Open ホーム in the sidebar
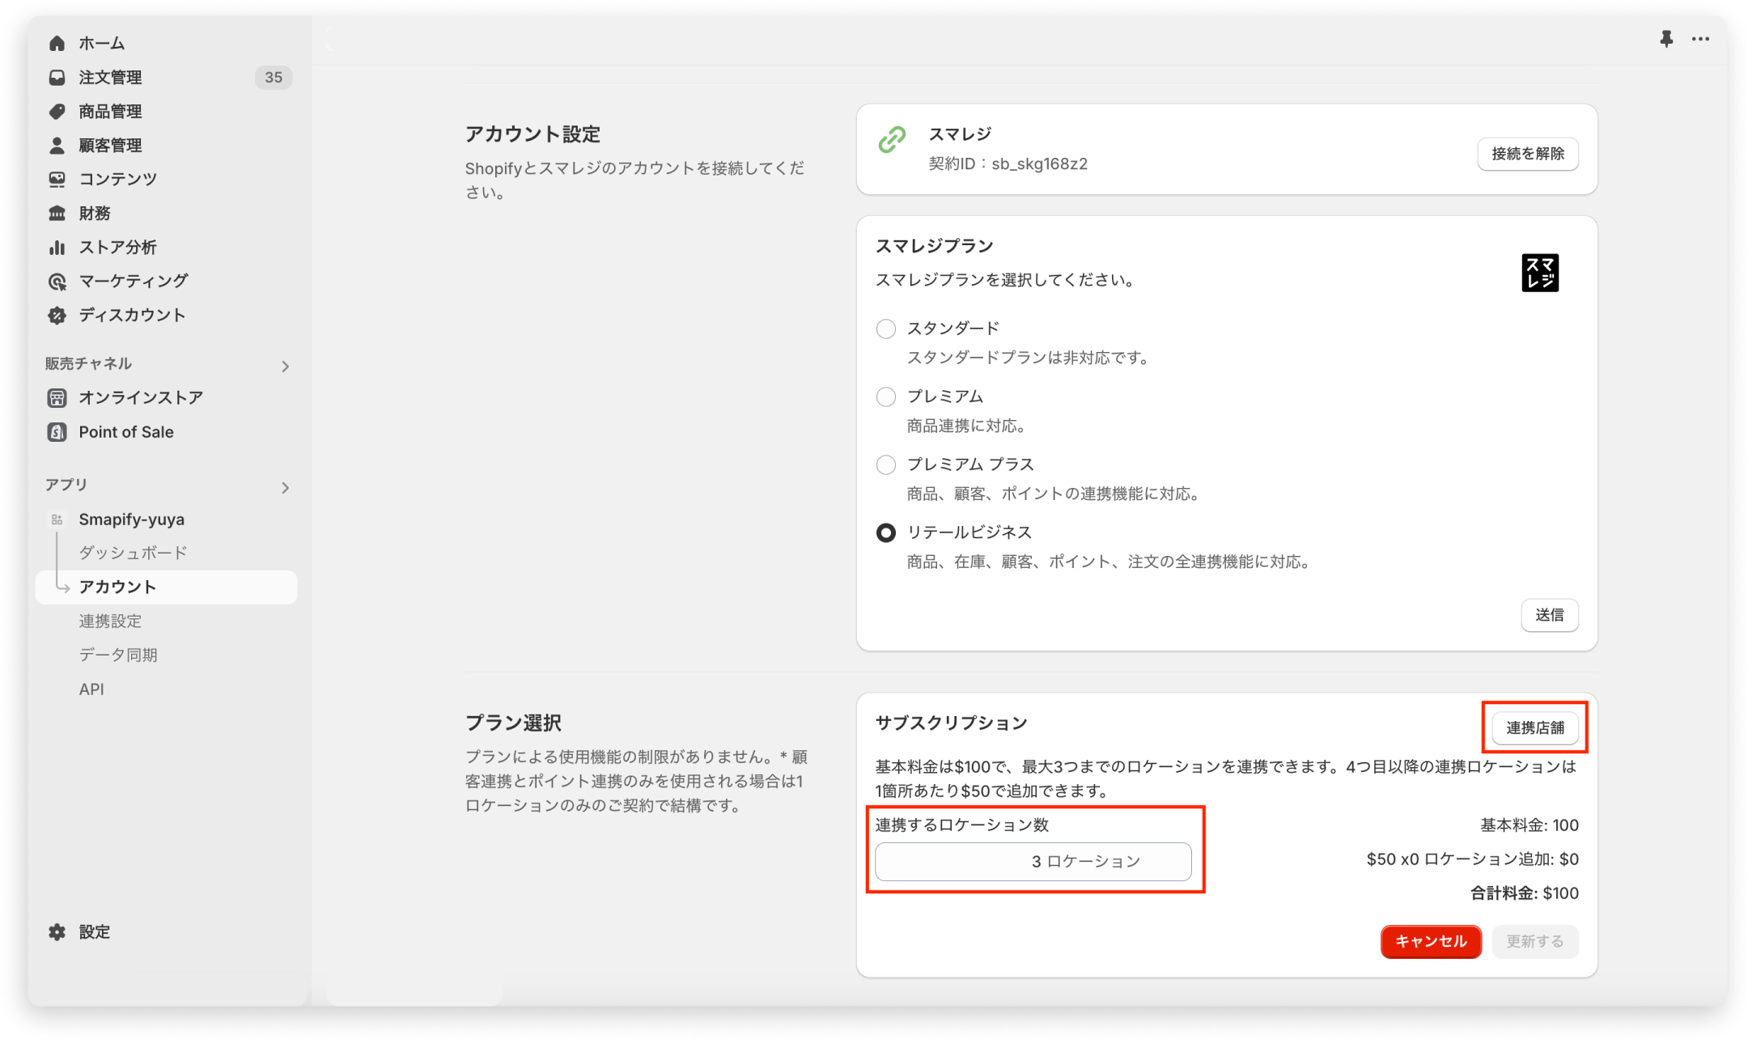The height and width of the screenshot is (1039, 1748). 101,43
